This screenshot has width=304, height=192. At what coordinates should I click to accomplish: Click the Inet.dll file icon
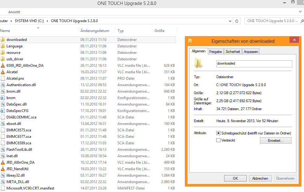[x=3, y=156]
